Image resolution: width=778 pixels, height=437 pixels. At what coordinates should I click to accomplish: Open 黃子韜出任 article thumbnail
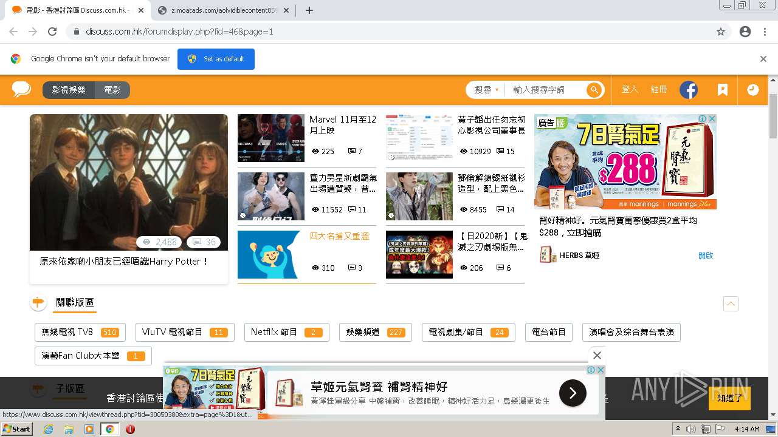(x=419, y=138)
